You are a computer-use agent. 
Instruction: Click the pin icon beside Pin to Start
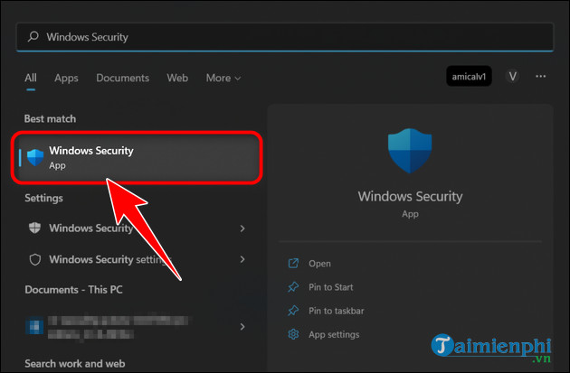point(293,287)
